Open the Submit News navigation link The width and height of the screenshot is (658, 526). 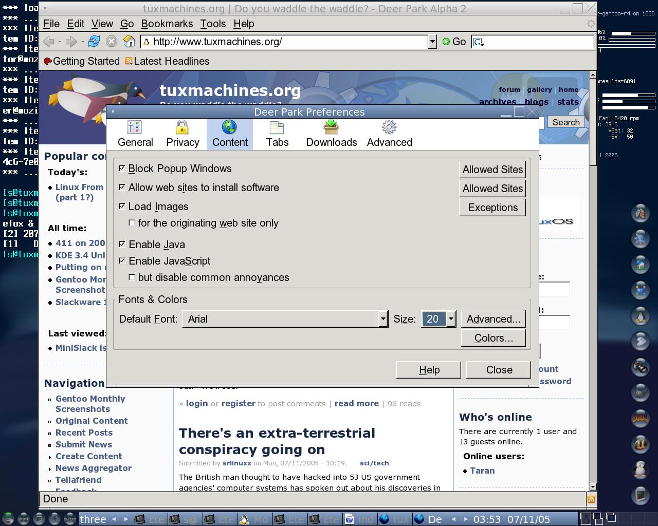pyautogui.click(x=84, y=444)
